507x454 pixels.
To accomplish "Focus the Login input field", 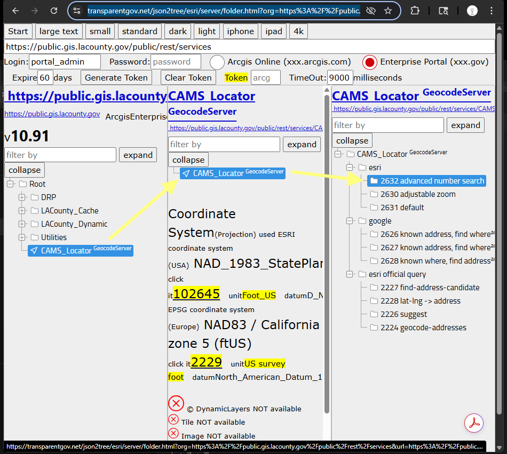I will (x=65, y=62).
